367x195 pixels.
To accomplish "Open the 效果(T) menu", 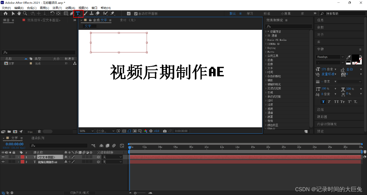I will pos(57,8).
